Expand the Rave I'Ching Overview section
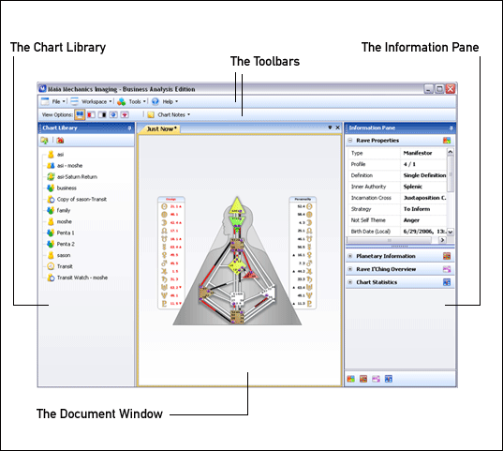This screenshot has width=503, height=451. pos(350,269)
